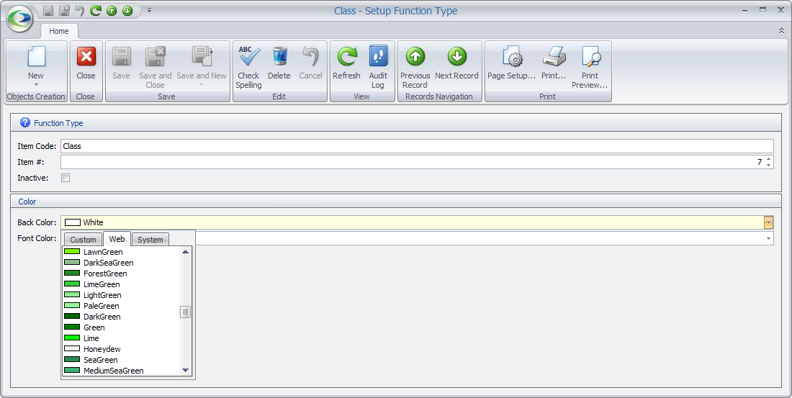792x398 pixels.
Task: Toggle the Inactive checkbox
Action: [x=66, y=178]
